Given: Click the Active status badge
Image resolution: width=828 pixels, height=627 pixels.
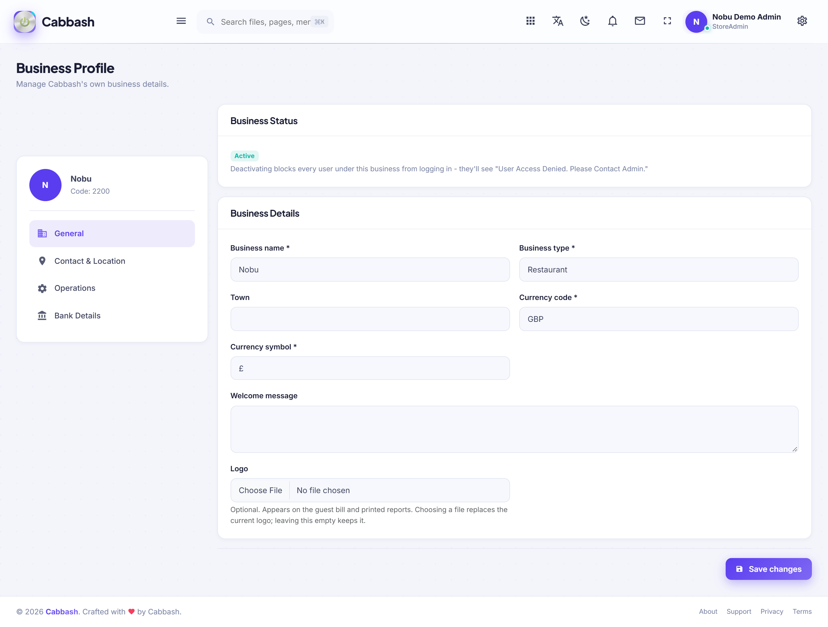Looking at the screenshot, I should click(x=244, y=156).
